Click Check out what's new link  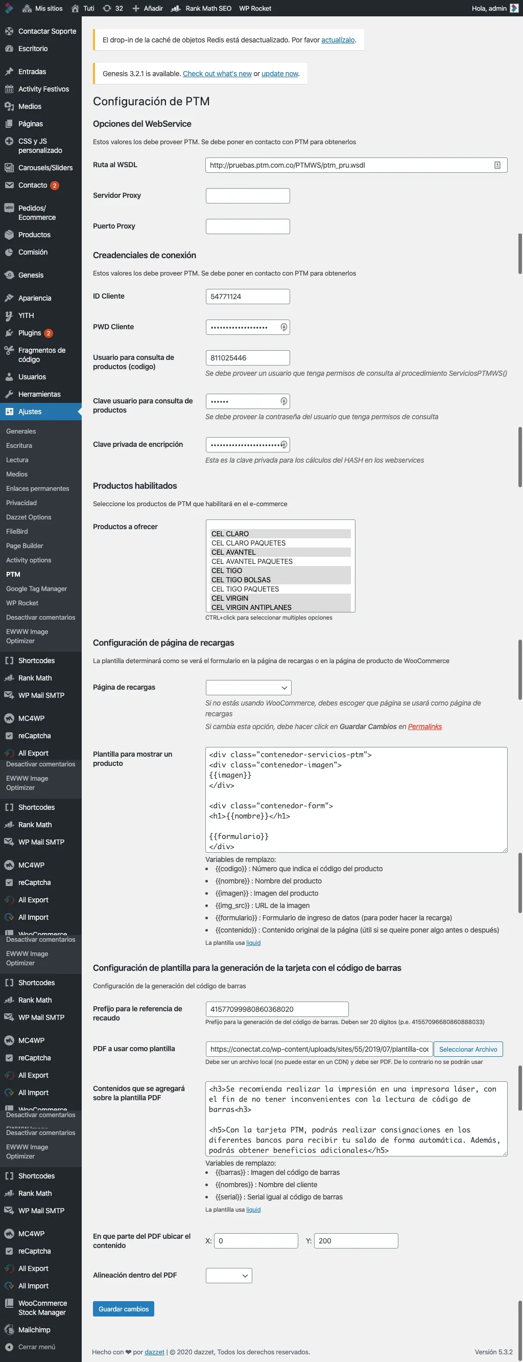pos(217,74)
